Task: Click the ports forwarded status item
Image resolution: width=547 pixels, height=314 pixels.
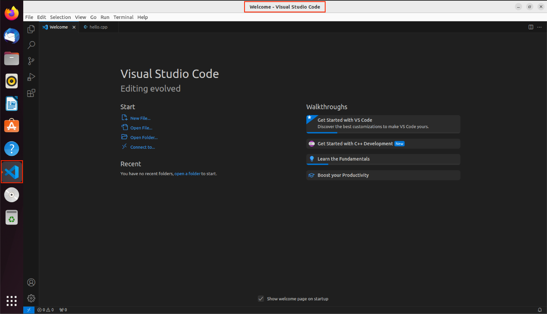Action: [x=63, y=310]
